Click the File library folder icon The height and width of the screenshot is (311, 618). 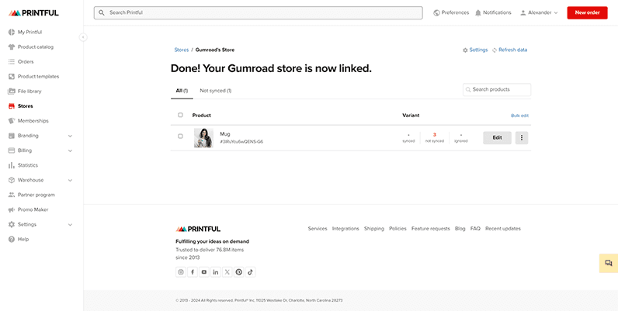click(x=12, y=92)
